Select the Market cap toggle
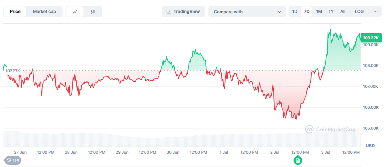This screenshot has width=386, height=167. pyautogui.click(x=44, y=12)
